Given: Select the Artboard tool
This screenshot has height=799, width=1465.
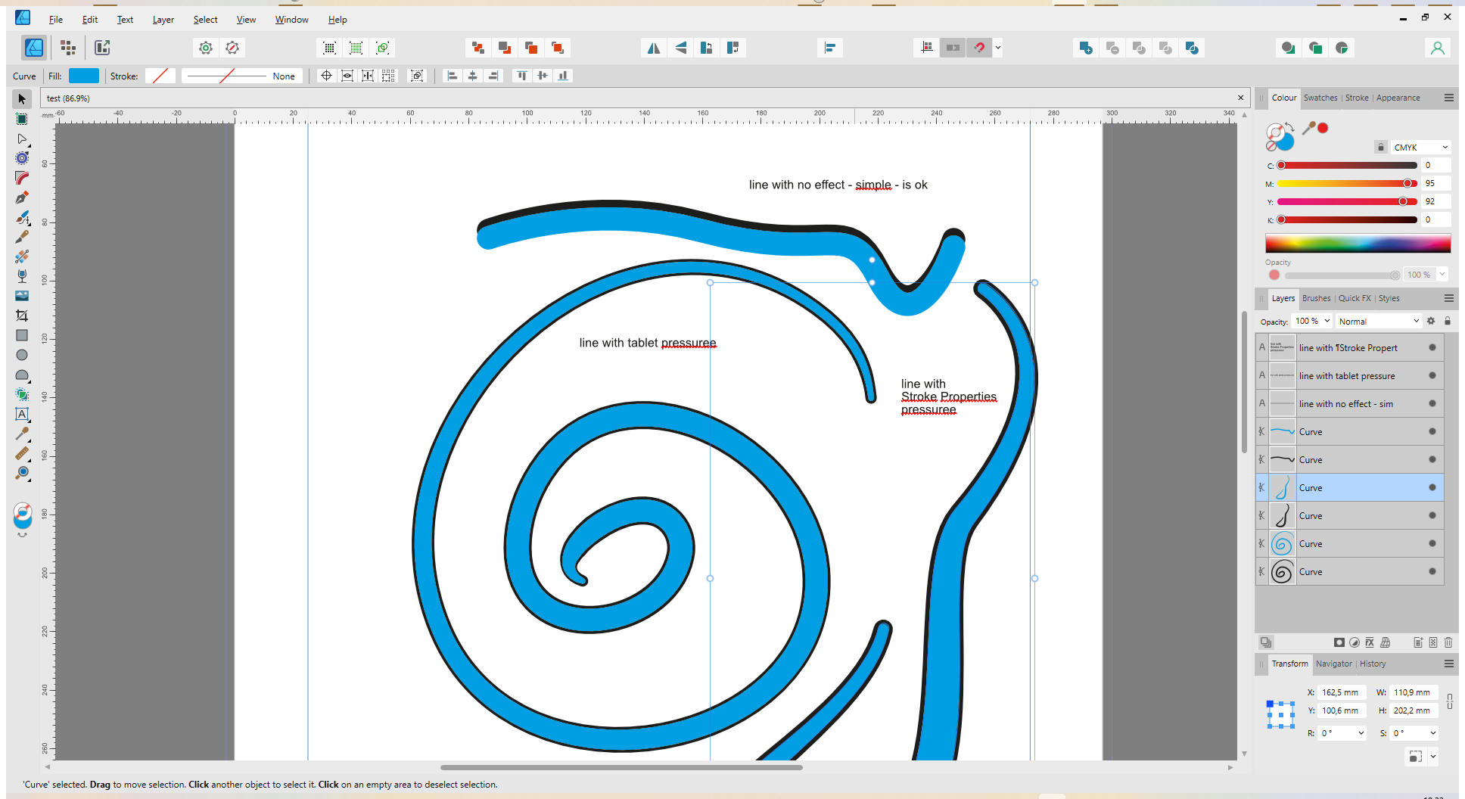Looking at the screenshot, I should tap(22, 119).
